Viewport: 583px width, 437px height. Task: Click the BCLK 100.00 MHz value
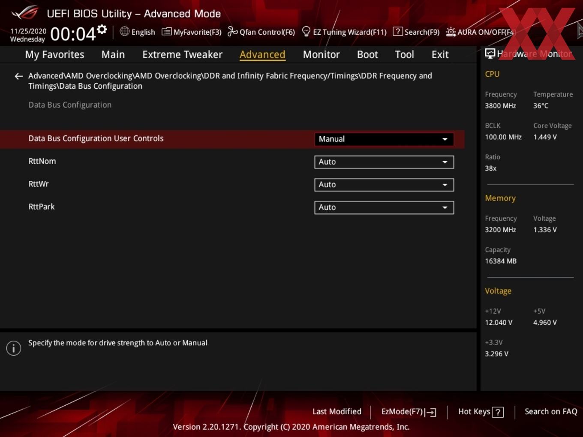(503, 137)
